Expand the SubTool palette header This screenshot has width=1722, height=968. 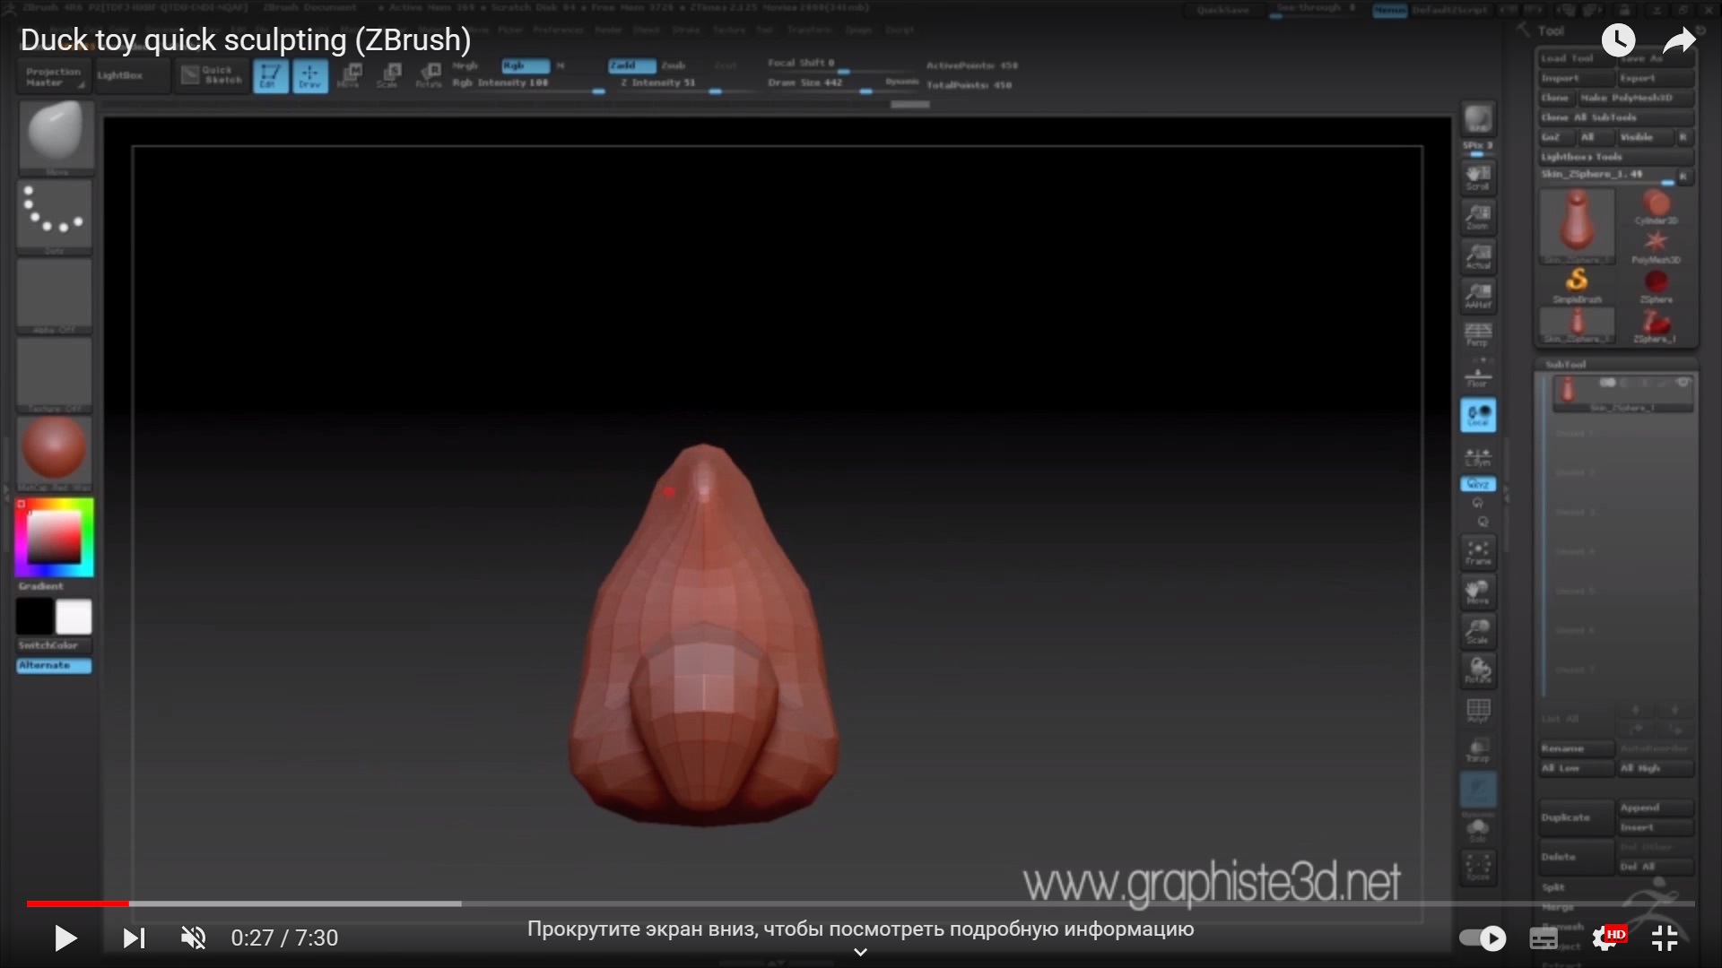[1565, 365]
